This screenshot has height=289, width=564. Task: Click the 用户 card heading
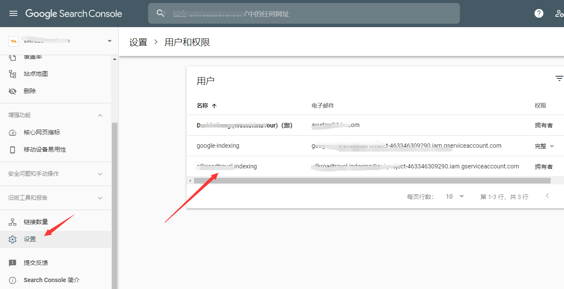206,81
